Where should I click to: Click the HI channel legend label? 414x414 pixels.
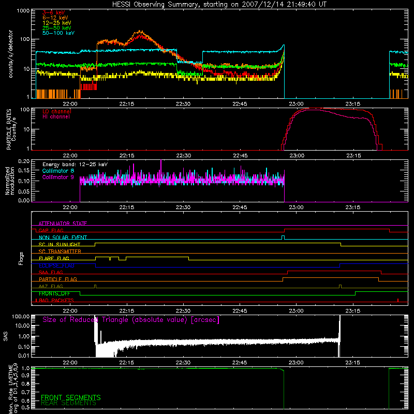pos(56,116)
